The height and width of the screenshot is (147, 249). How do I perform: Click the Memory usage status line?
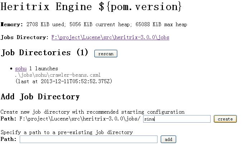[x=94, y=24]
